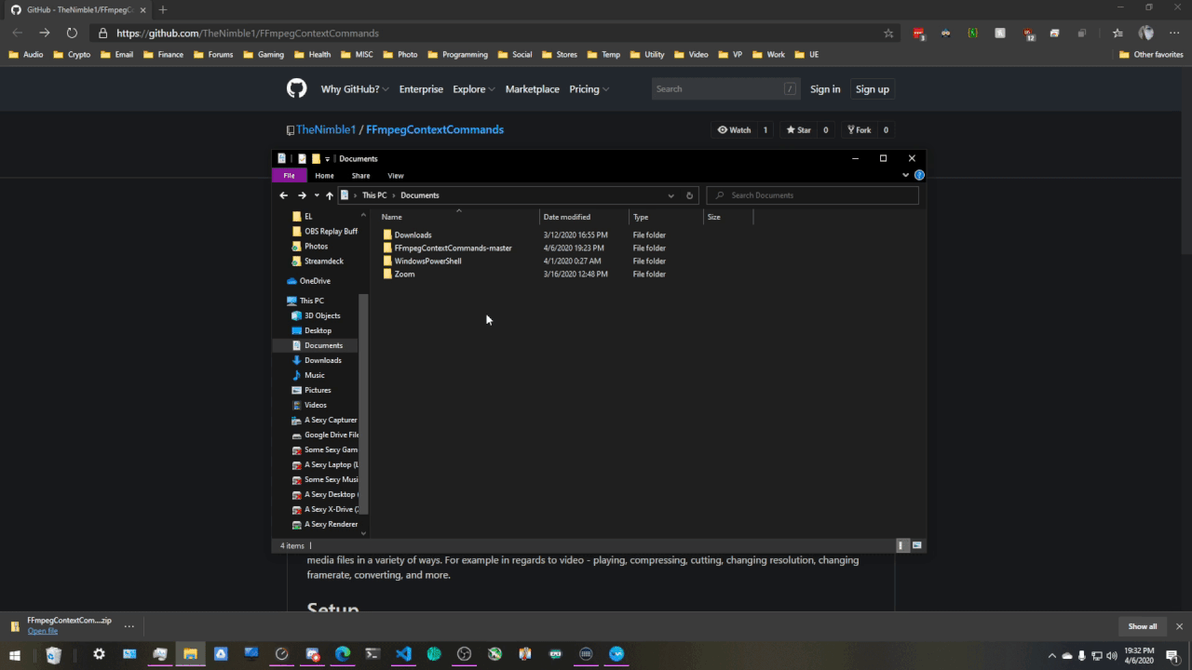The image size is (1192, 670).
Task: Open Enterprise link on GitHub page
Action: coord(421,89)
